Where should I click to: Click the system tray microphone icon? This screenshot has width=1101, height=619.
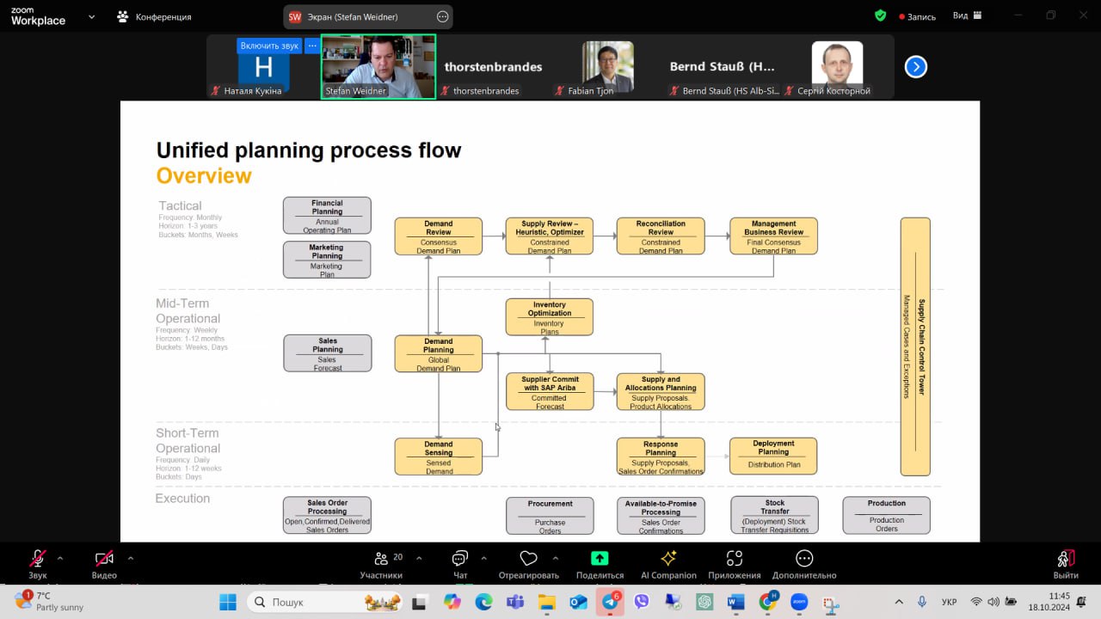point(922,602)
